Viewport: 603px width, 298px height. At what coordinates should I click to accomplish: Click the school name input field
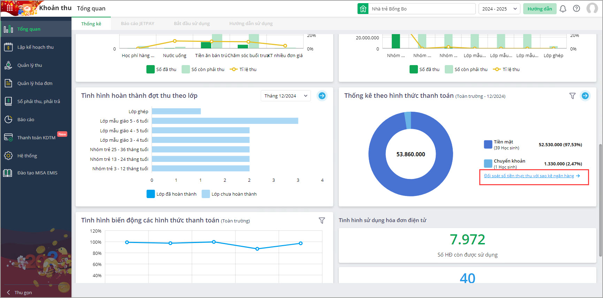[421, 9]
